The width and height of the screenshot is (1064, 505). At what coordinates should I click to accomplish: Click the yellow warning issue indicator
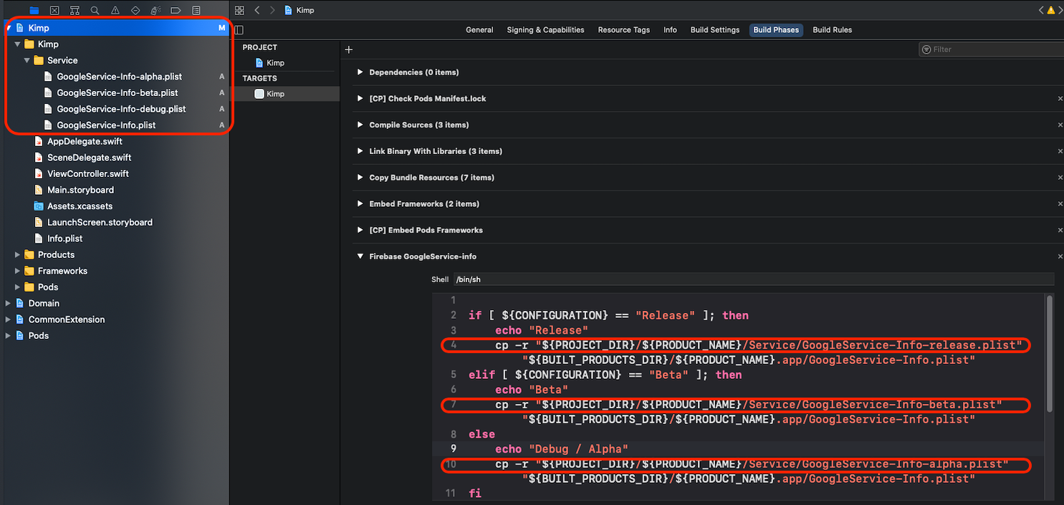pyautogui.click(x=1050, y=10)
